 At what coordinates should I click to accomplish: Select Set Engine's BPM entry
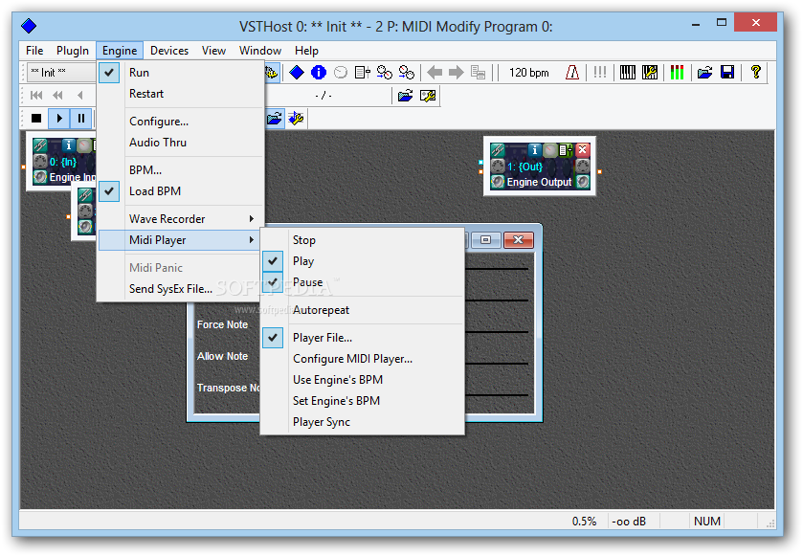tap(363, 401)
